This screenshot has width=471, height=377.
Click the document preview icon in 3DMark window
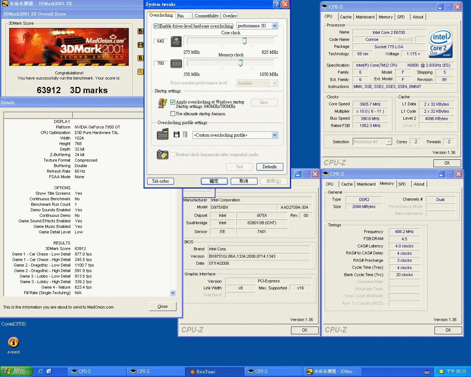[140, 58]
